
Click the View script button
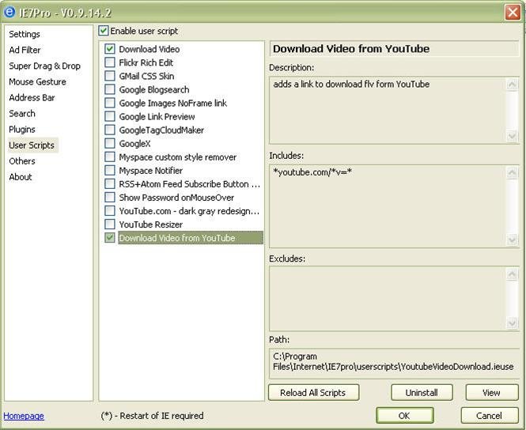492,393
